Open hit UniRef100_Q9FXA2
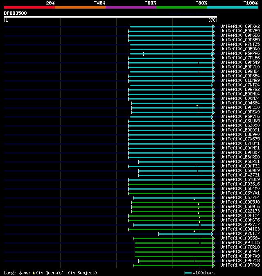262x276 pixels. 240,26
